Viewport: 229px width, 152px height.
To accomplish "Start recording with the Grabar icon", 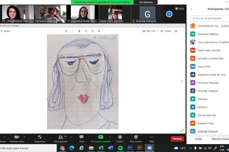I will 120,137.
